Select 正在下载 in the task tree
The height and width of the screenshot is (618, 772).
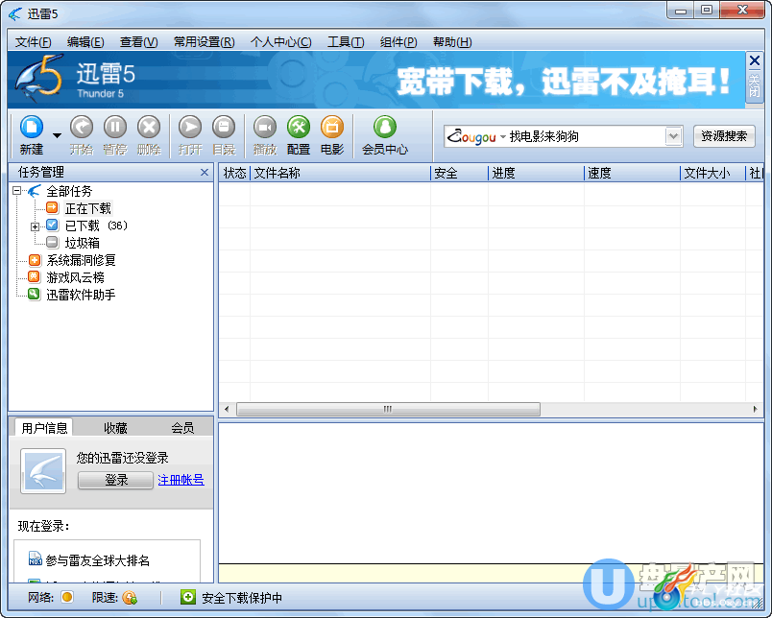[88, 208]
